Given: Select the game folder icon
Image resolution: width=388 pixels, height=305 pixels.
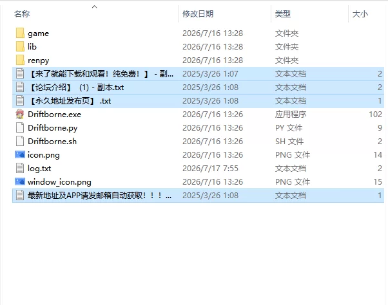Looking at the screenshot, I should (20, 33).
